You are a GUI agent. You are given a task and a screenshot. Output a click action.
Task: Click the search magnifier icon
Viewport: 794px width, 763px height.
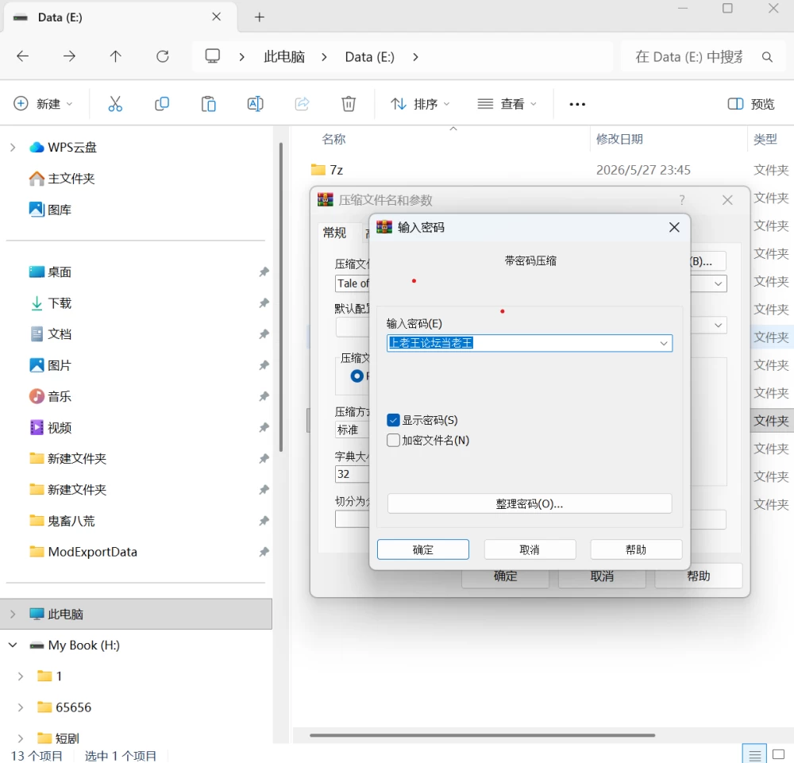point(767,56)
